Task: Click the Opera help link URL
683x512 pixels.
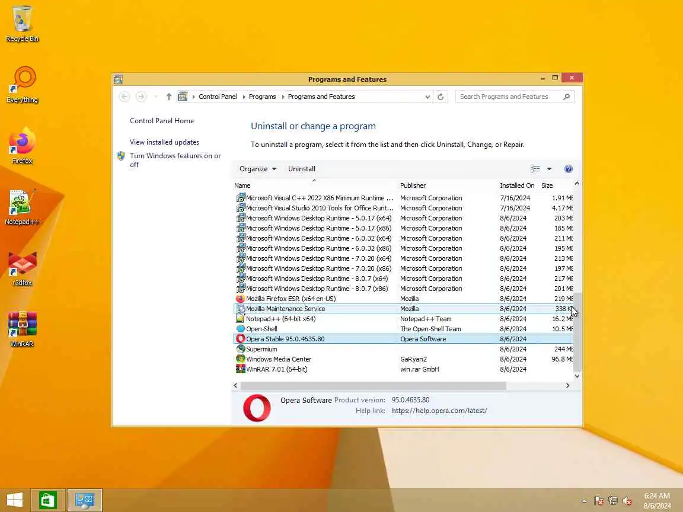Action: [439, 411]
